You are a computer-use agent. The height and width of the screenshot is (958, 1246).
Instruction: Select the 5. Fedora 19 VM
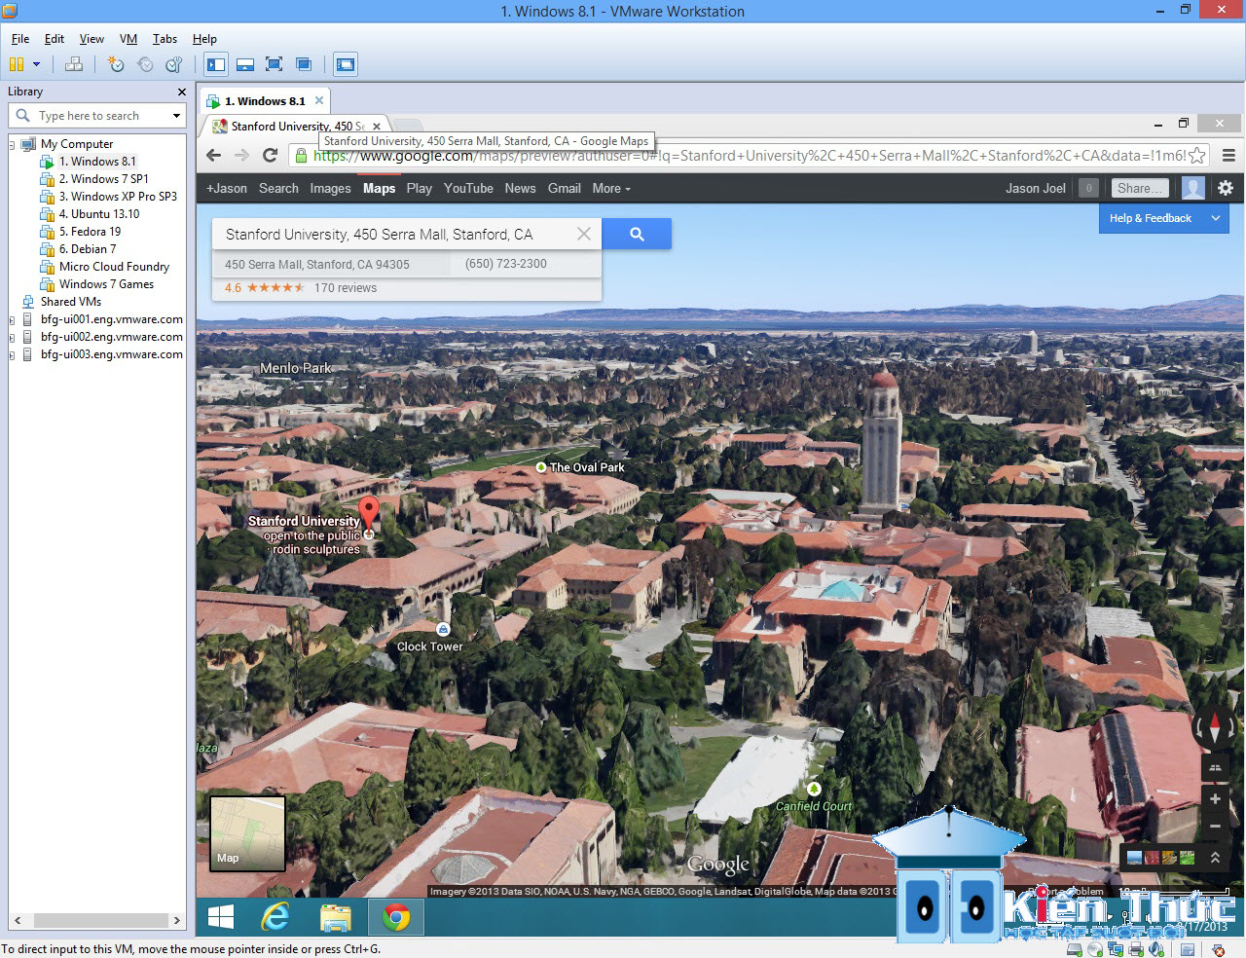90,232
